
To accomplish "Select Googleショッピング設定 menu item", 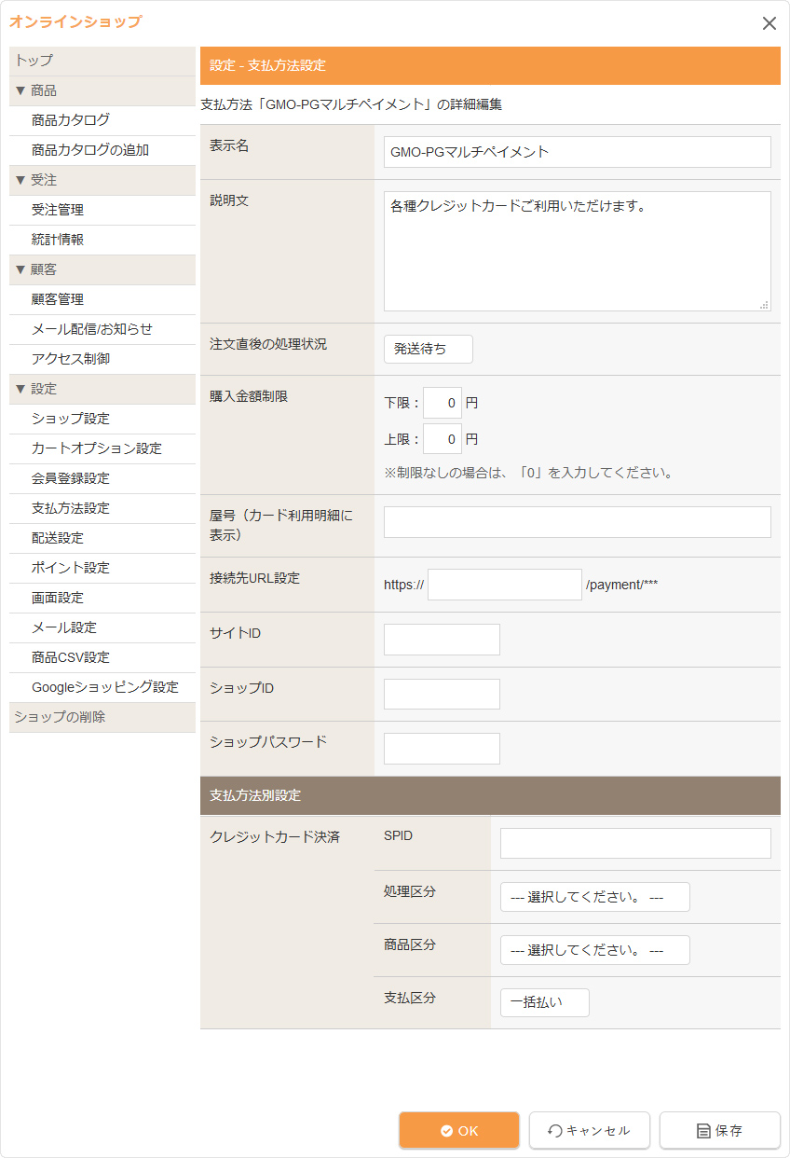I will pos(104,687).
